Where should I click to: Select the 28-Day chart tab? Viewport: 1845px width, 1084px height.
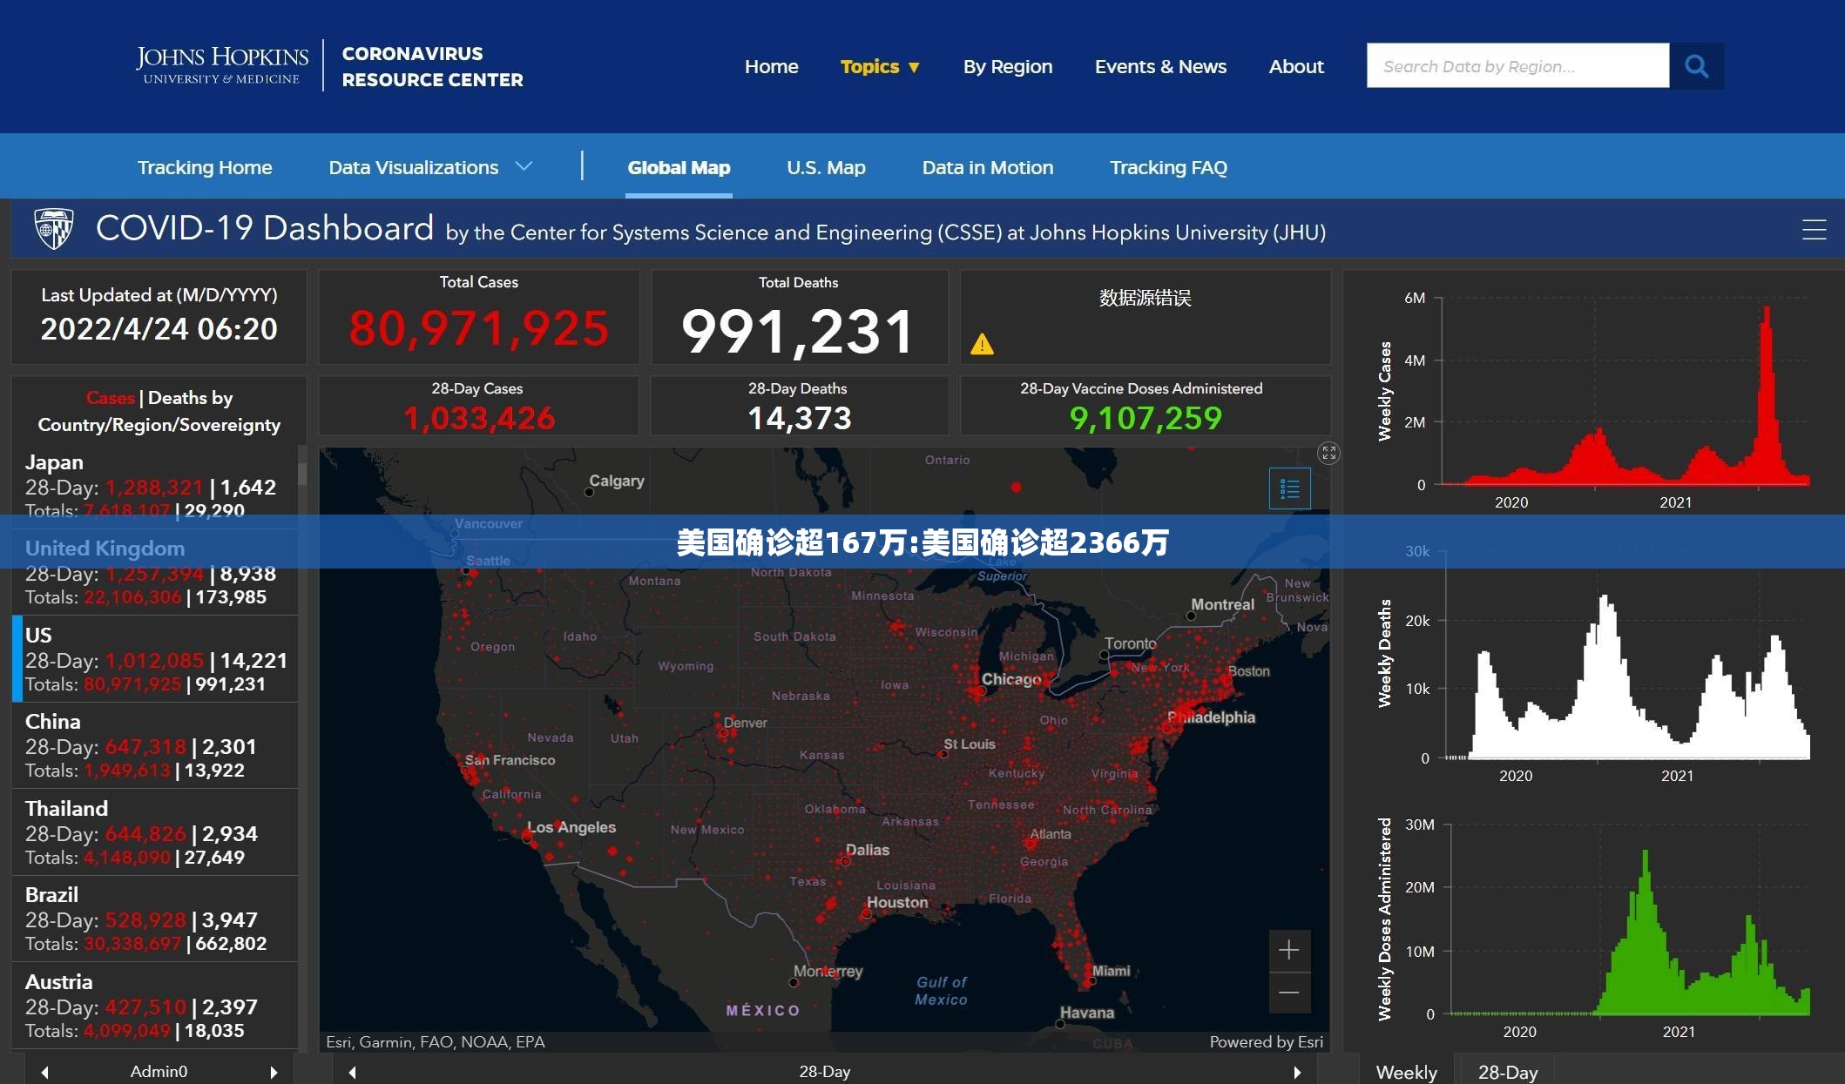tap(1508, 1072)
